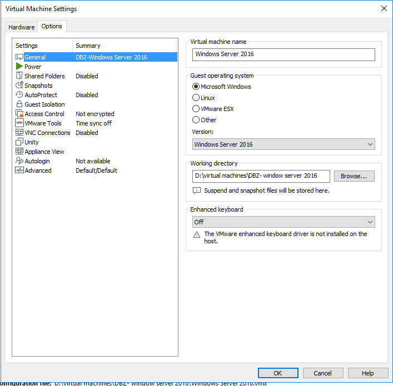Click the 'Time sync off' summary text

(x=94, y=123)
